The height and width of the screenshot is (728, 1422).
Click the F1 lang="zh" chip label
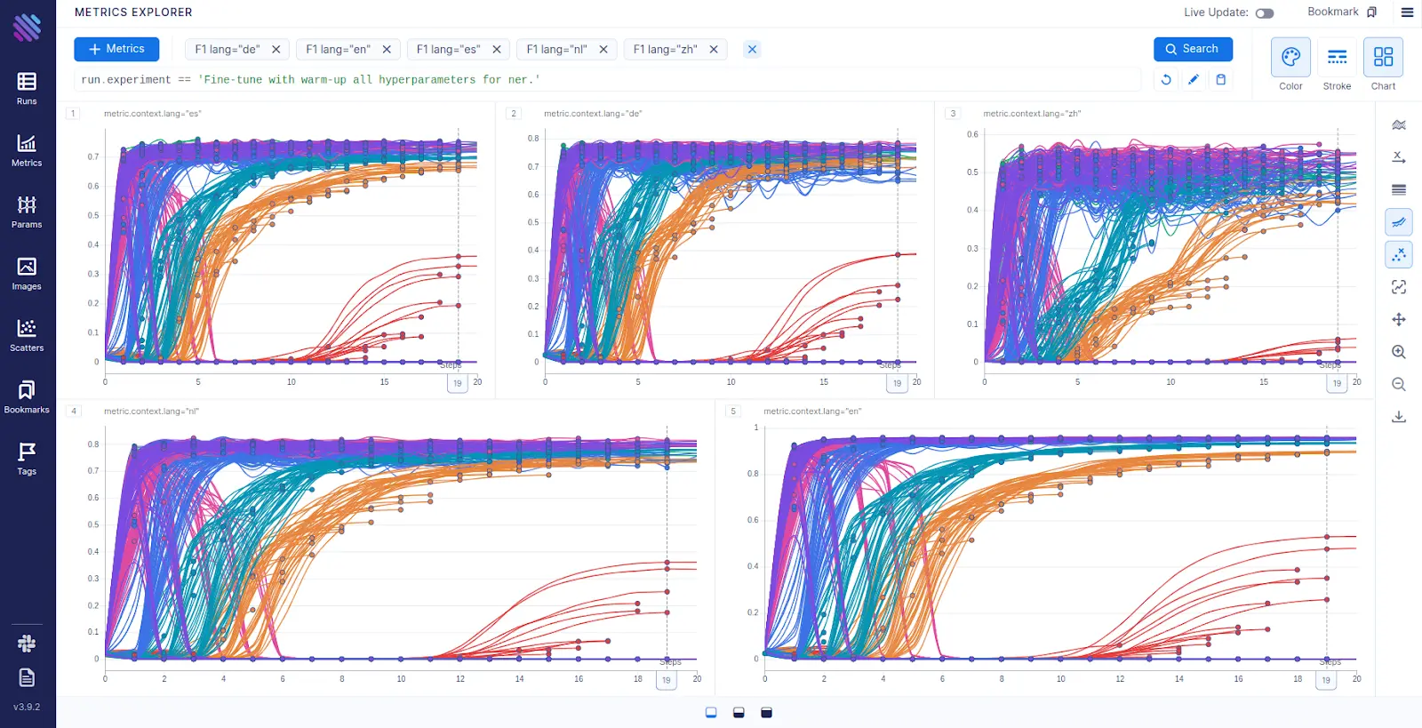point(665,50)
